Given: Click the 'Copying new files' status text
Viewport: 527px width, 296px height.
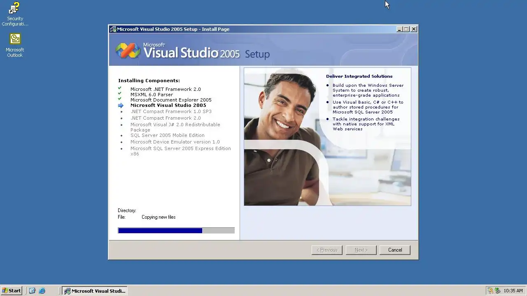Looking at the screenshot, I should (159, 217).
